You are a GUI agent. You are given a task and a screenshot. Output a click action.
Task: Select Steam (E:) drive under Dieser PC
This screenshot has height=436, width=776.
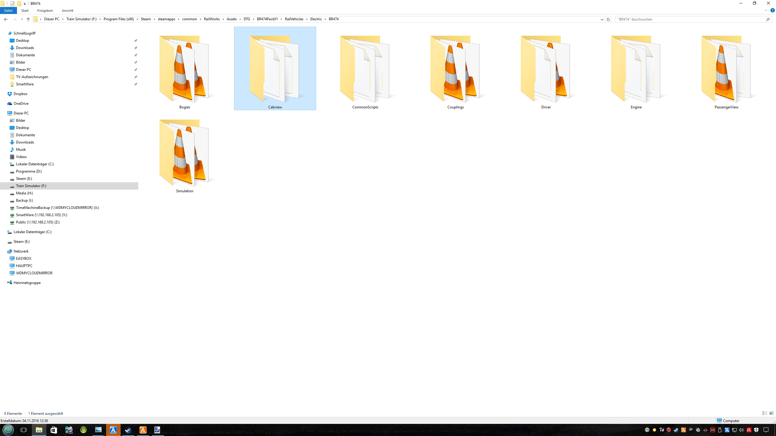[x=24, y=179]
